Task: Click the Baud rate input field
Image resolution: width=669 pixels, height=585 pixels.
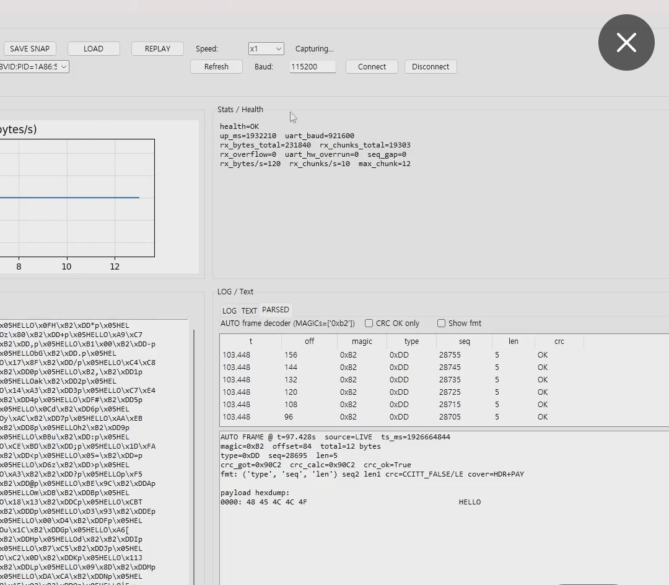Action: click(x=312, y=66)
